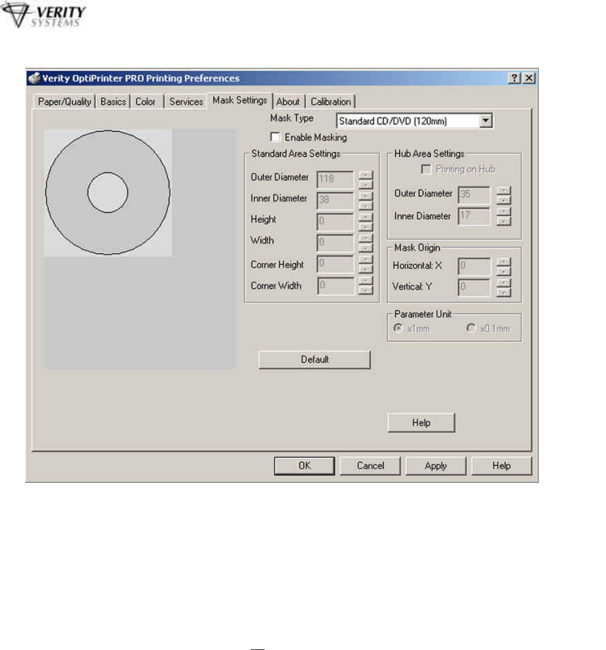
Task: Switch to the Calibration tab
Action: [x=331, y=102]
